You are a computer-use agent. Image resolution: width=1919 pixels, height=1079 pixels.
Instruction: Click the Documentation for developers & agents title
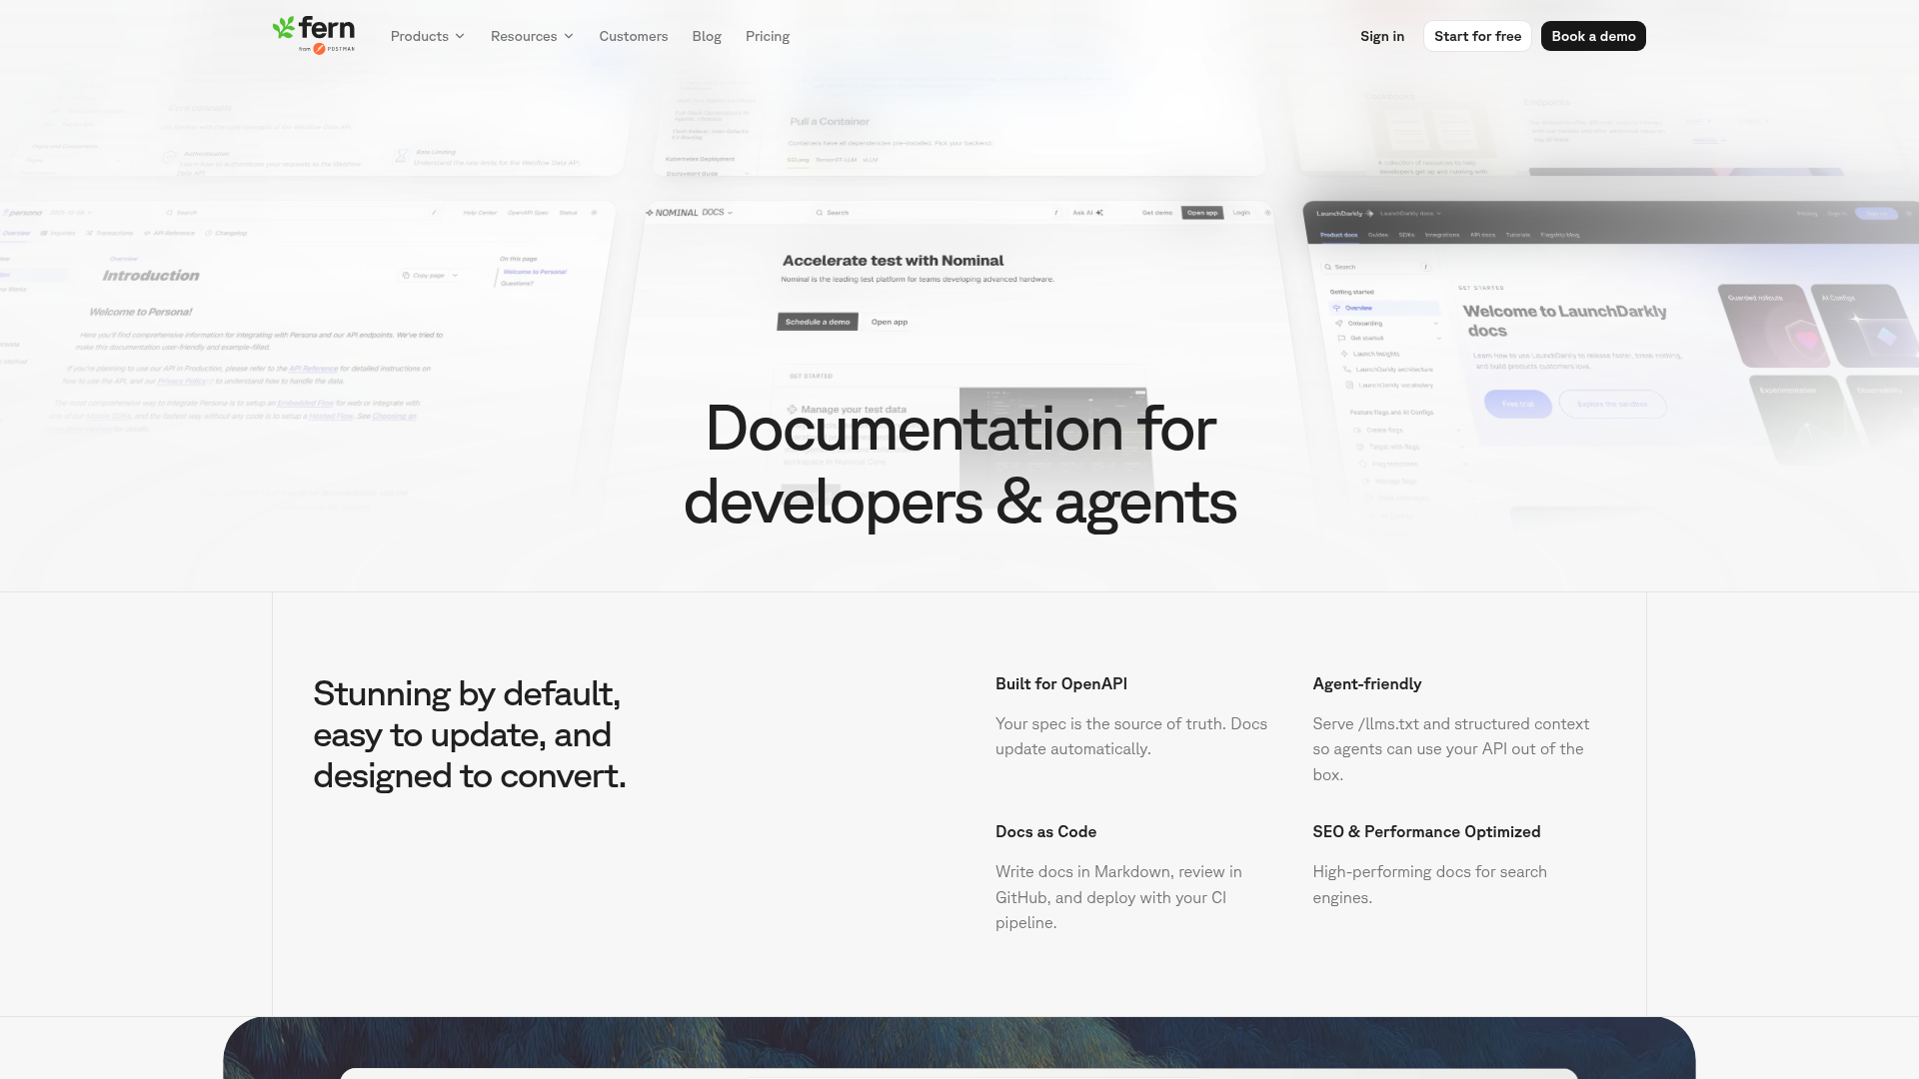(x=960, y=465)
